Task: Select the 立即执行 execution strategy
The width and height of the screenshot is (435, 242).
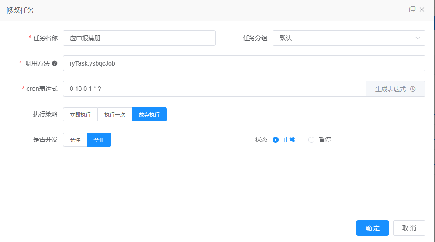Action: pyautogui.click(x=80, y=114)
